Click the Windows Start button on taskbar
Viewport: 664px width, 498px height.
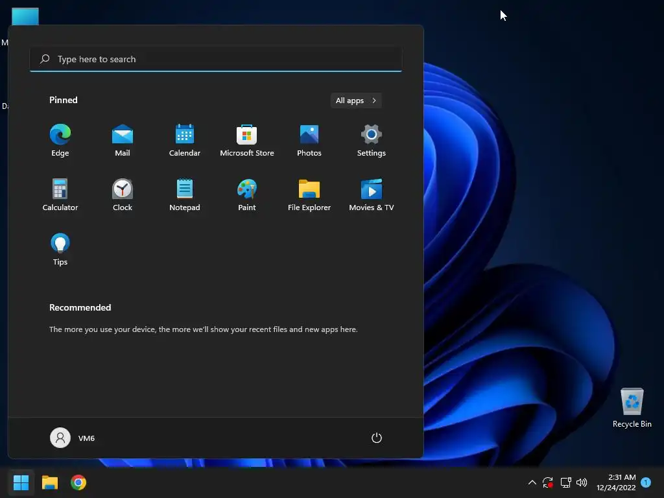pyautogui.click(x=21, y=482)
